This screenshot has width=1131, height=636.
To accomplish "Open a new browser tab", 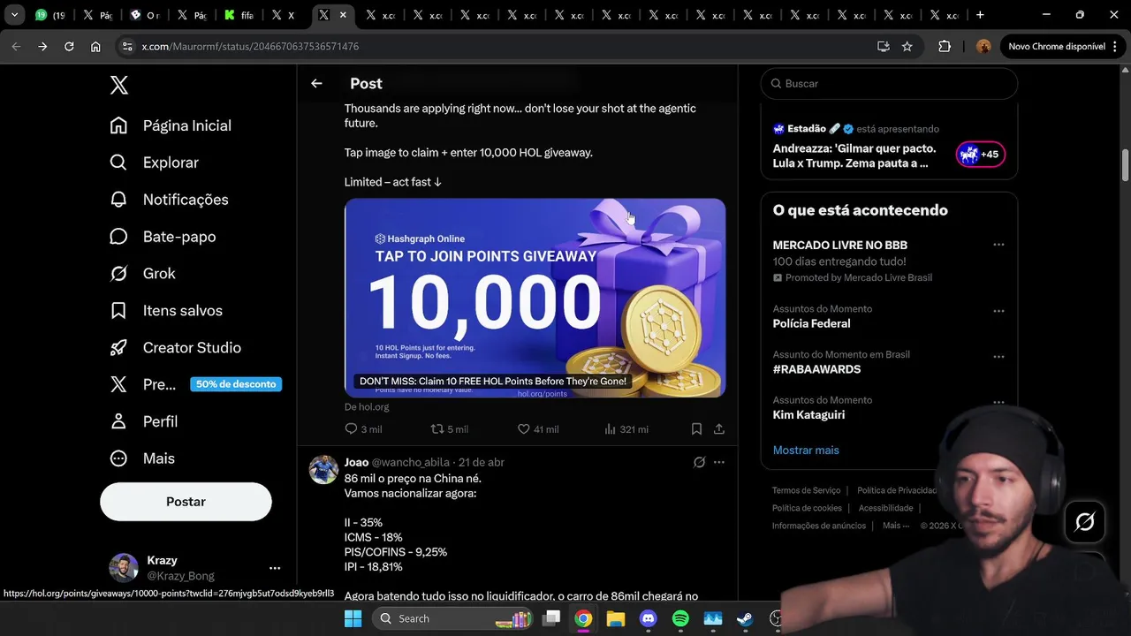I will pos(980,15).
